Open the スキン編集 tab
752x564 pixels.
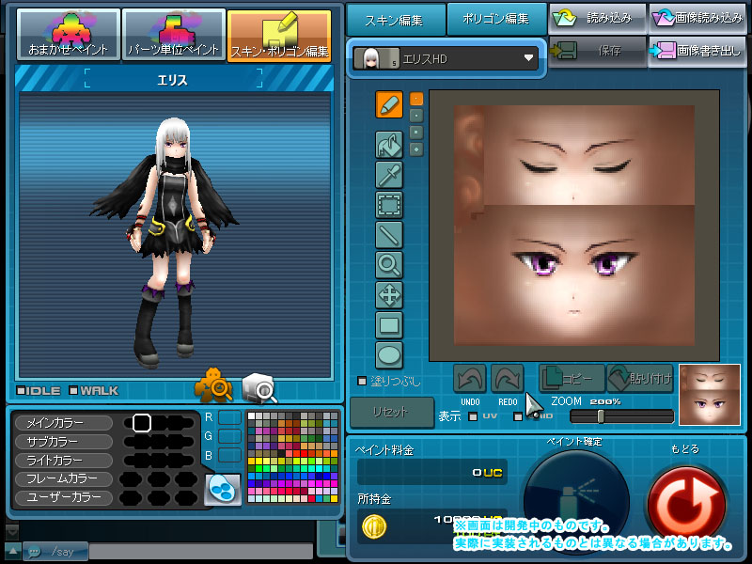395,20
